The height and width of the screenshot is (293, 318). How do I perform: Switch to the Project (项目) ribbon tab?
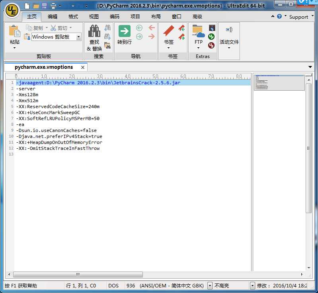pos(135,16)
